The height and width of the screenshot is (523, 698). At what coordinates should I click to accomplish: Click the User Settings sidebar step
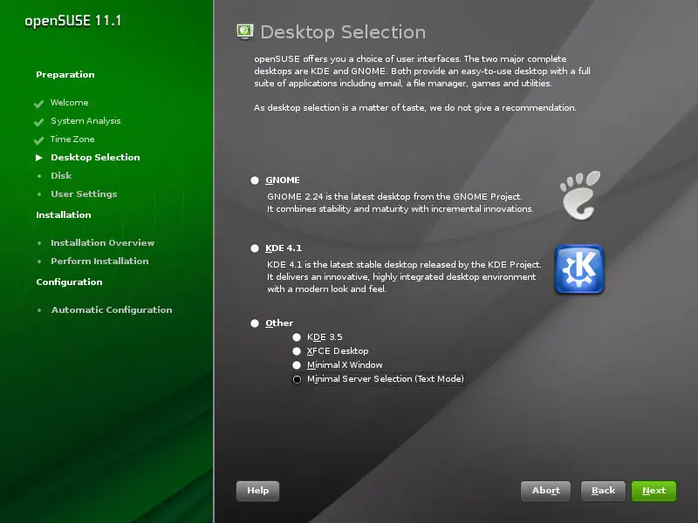84,194
